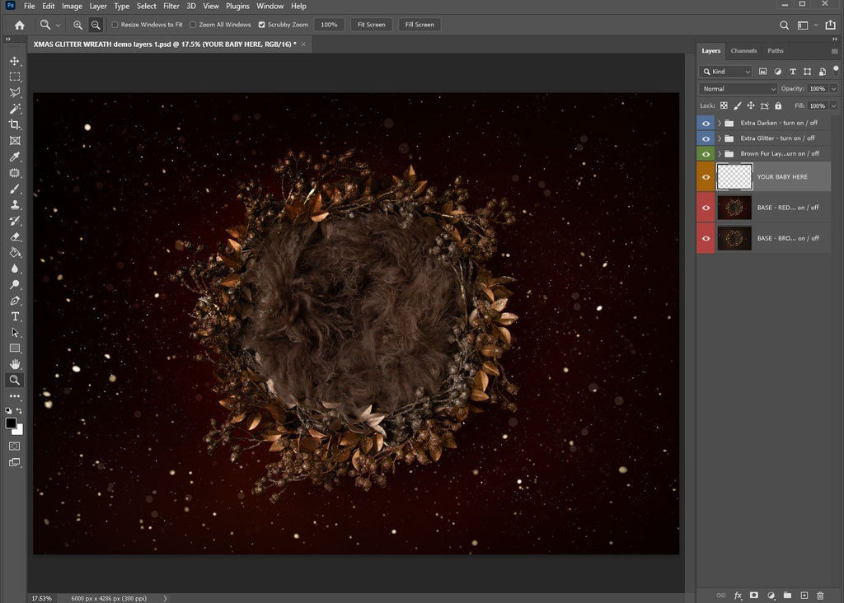Select the Zoom Out magnifier icon
This screenshot has width=844, height=603.
96,25
